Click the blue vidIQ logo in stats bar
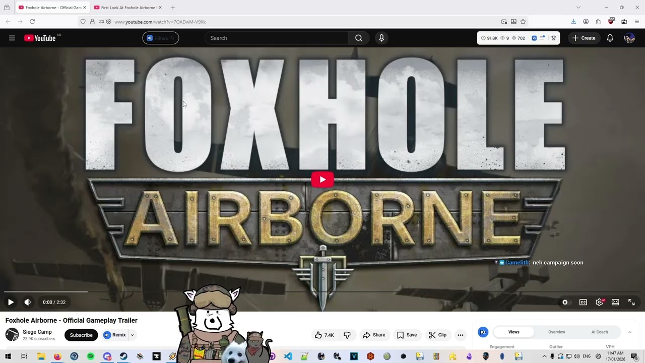Screen dimensions: 645x363 (534, 38)
